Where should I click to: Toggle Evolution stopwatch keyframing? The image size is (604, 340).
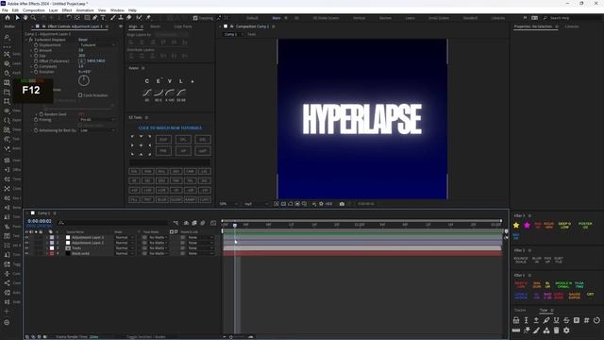(x=36, y=72)
